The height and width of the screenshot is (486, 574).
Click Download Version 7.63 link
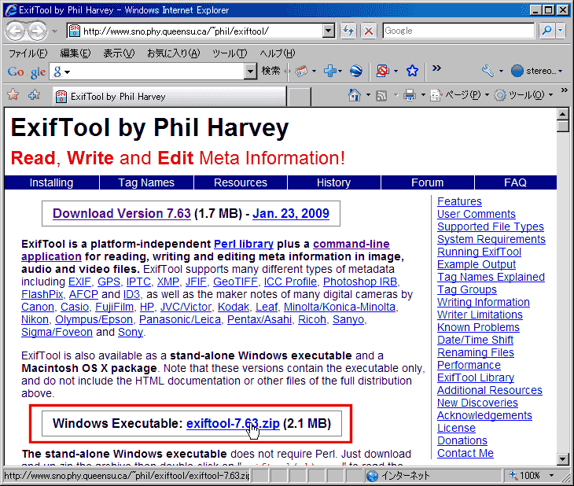(x=122, y=214)
